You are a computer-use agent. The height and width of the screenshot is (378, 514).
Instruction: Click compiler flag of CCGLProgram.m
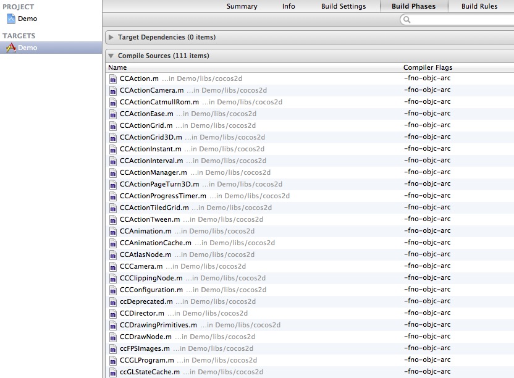pyautogui.click(x=427, y=359)
